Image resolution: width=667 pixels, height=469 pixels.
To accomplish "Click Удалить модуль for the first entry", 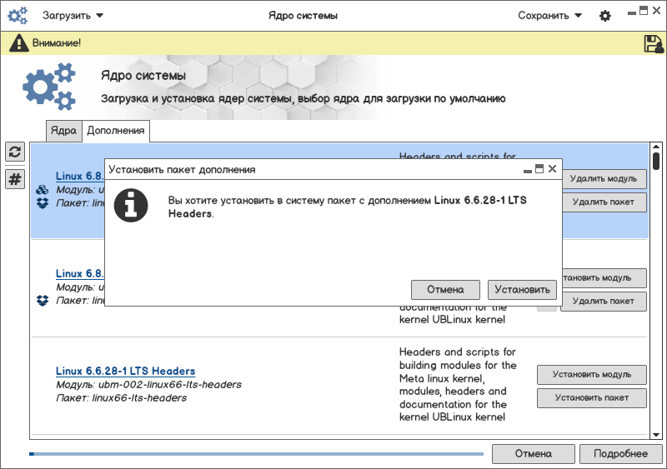I will 604,178.
